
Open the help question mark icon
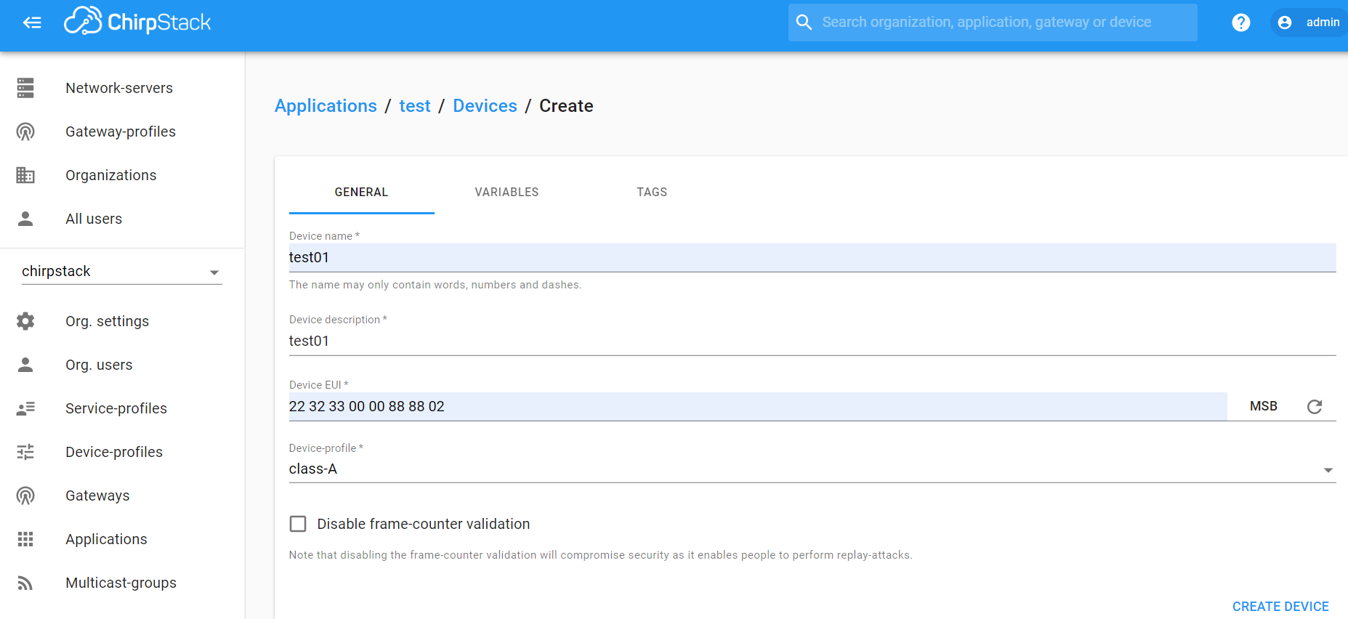click(x=1240, y=23)
